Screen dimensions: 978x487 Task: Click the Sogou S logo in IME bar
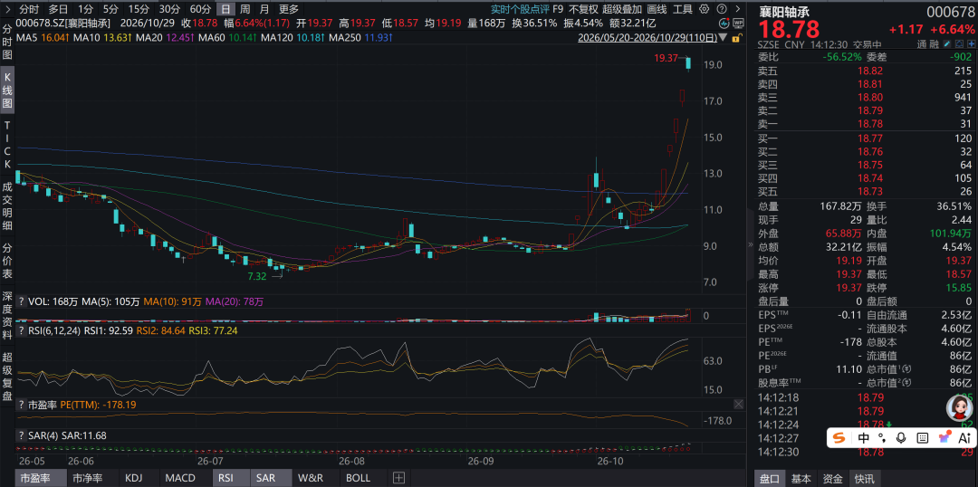[839, 438]
